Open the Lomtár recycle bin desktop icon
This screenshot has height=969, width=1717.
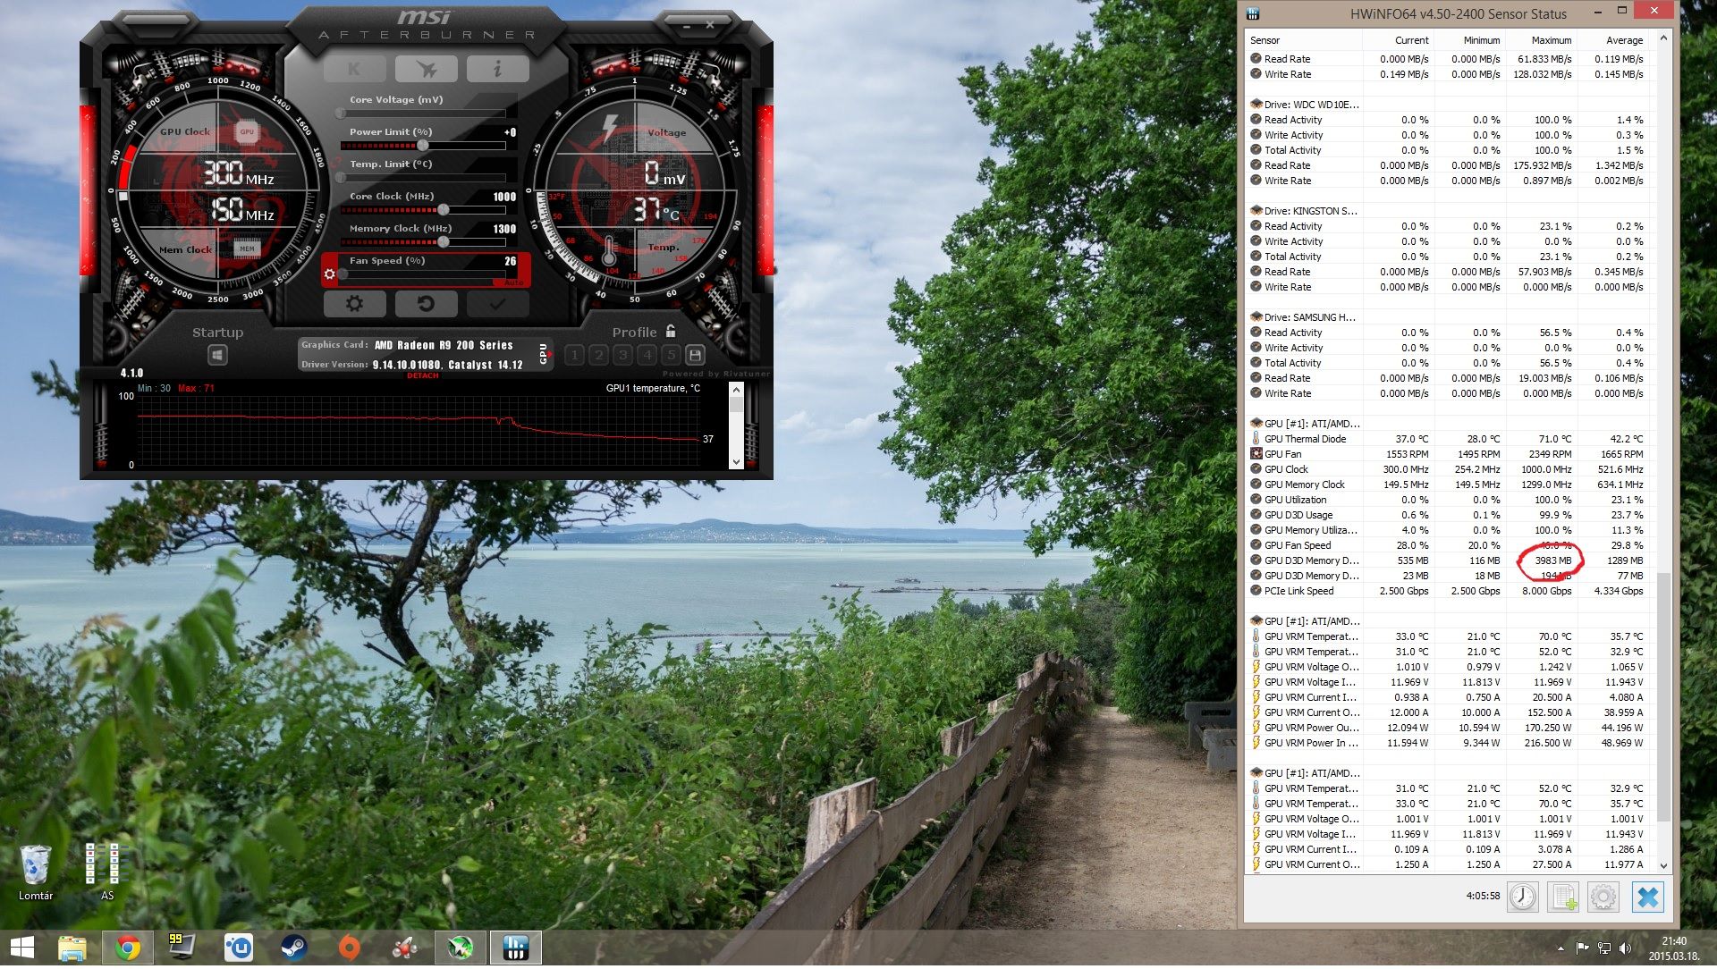[36, 872]
